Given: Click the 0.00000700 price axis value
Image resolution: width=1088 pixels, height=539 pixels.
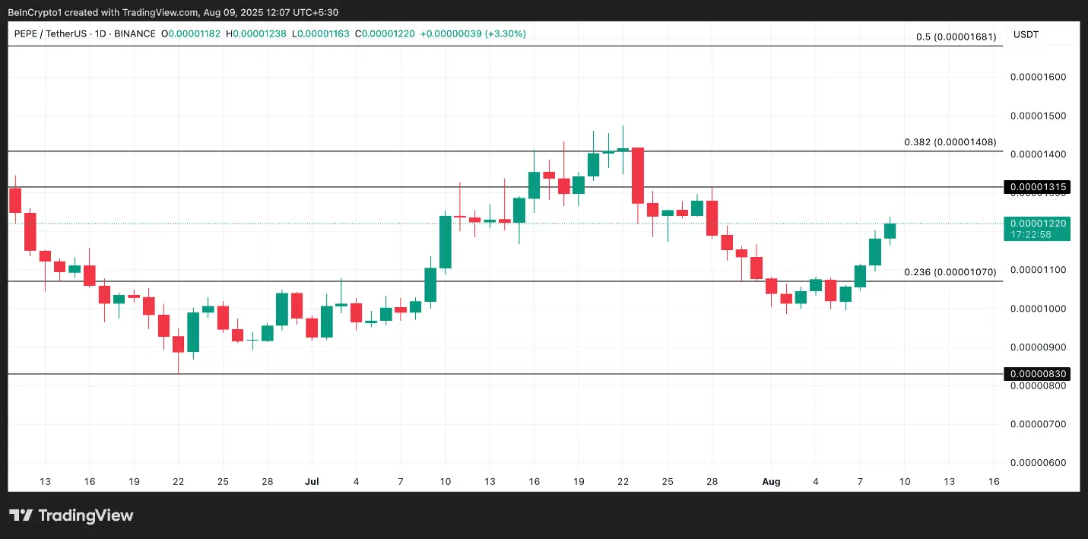Looking at the screenshot, I should tap(1038, 423).
